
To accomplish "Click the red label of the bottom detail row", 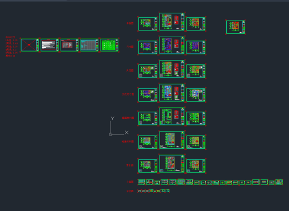I will point(130,191).
